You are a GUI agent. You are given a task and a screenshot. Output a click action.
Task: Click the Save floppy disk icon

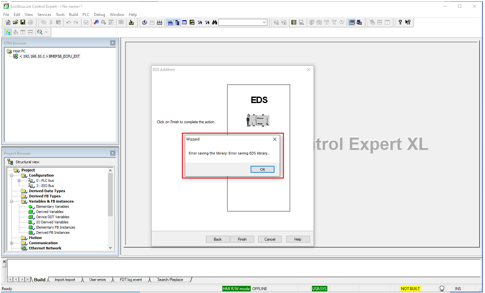(23, 22)
